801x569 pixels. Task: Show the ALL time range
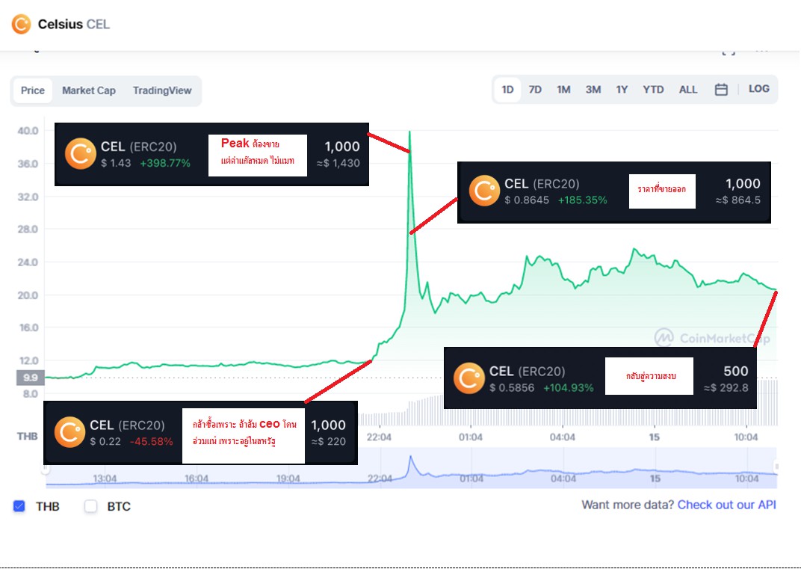(688, 90)
